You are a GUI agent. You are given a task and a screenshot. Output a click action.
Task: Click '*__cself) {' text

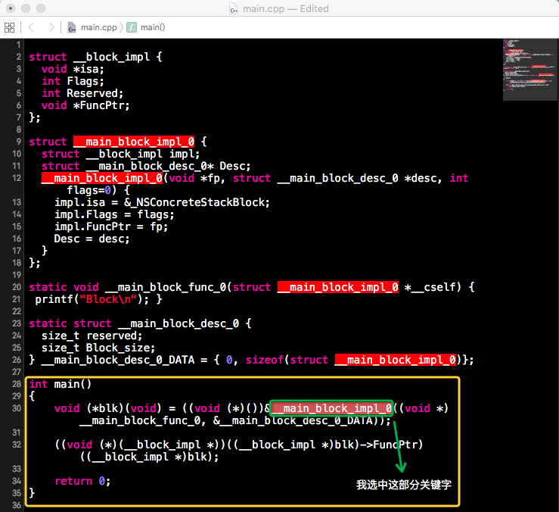(x=440, y=287)
